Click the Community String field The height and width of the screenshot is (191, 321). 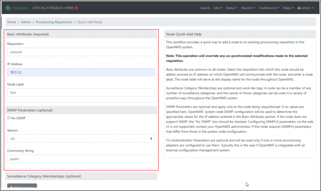81,159
